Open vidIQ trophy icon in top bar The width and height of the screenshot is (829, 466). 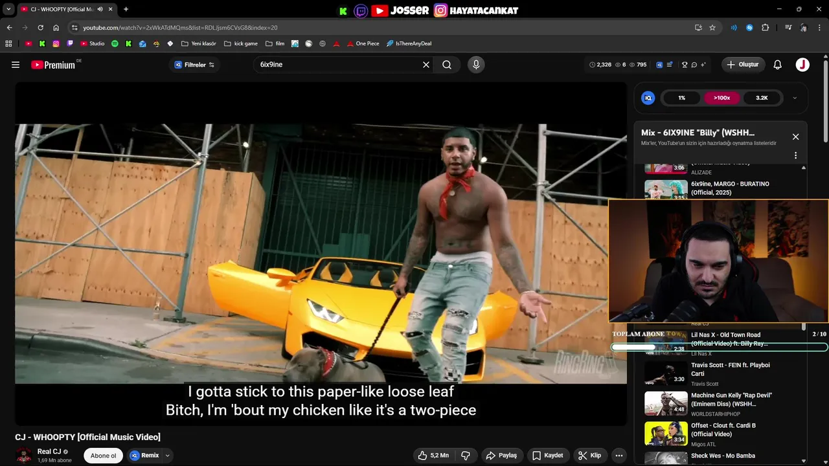pos(685,65)
